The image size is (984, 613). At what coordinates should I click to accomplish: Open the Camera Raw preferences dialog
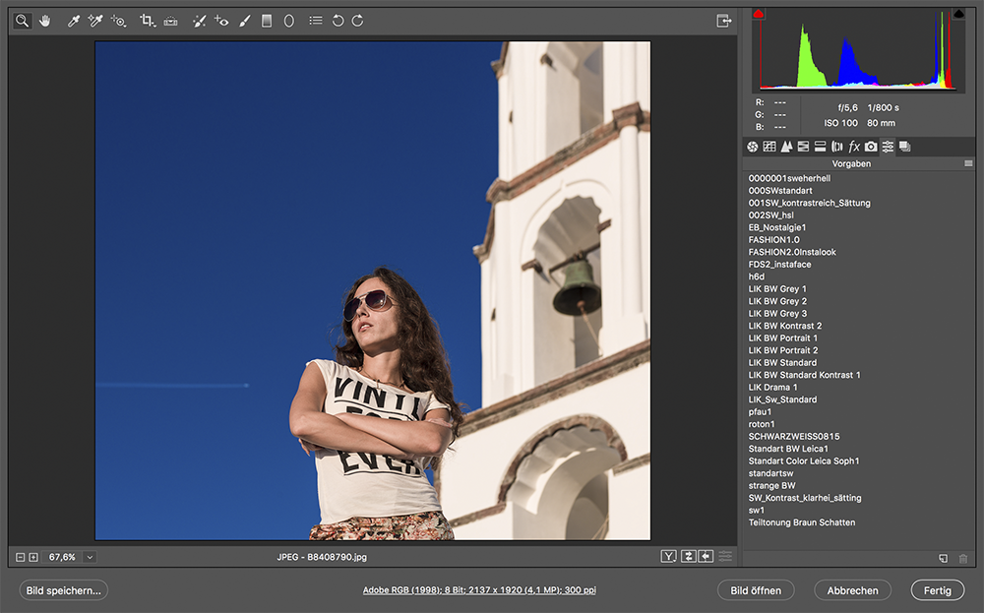[x=316, y=21]
